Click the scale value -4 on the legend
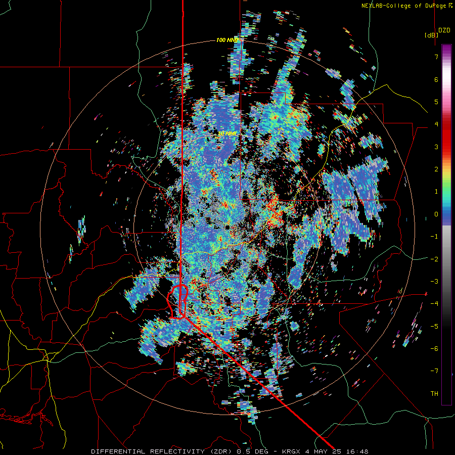 coord(434,303)
